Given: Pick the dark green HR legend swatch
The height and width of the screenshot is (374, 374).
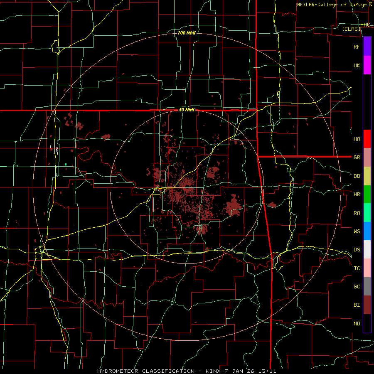Looking at the screenshot, I should click(367, 194).
